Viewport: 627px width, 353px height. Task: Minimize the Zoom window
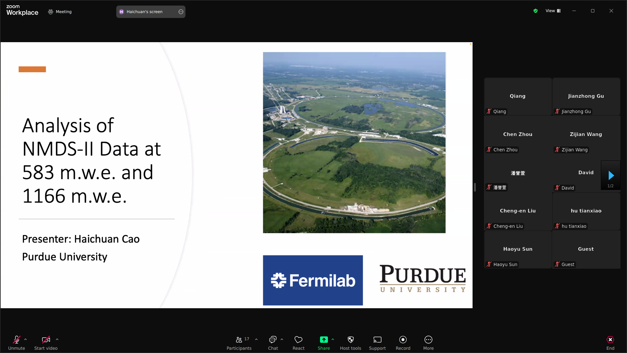pyautogui.click(x=574, y=11)
